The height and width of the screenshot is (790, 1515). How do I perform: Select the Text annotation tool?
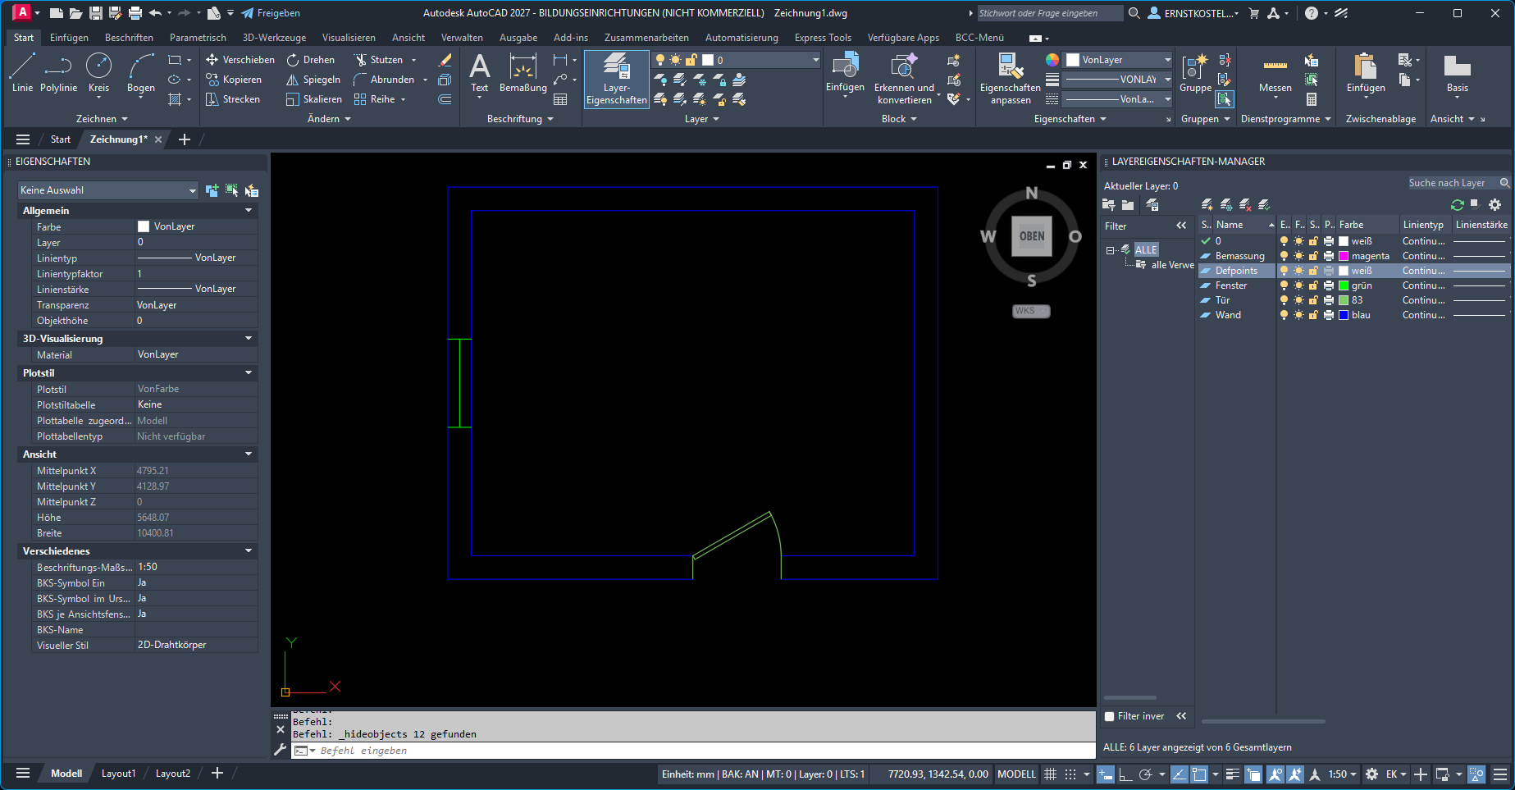[479, 73]
